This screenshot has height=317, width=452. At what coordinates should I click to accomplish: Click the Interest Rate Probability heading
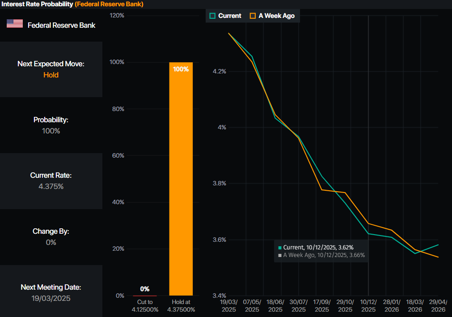click(x=37, y=4)
